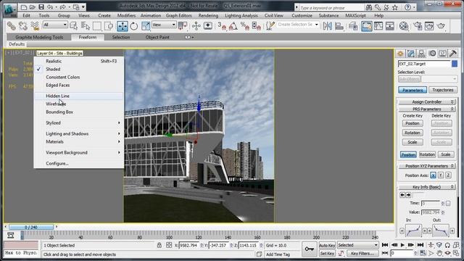Viewport: 464px width, 261px height.
Task: Click the Play Animation button
Action: 402,245
